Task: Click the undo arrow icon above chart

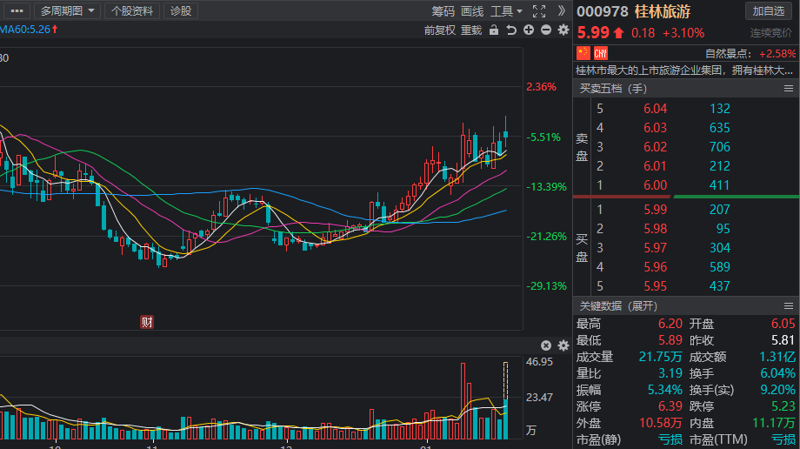Action: (x=511, y=30)
